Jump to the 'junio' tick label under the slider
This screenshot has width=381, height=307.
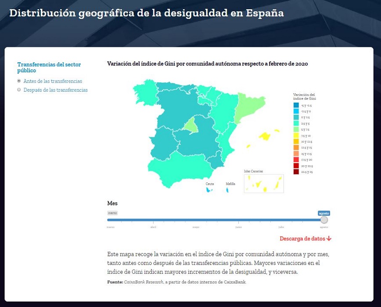click(239, 227)
